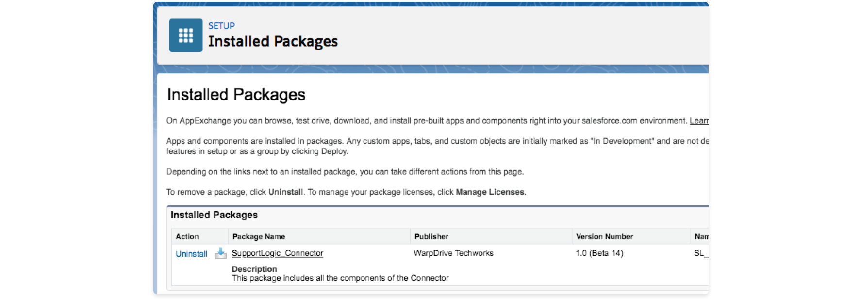Image resolution: width=861 pixels, height=300 pixels.
Task: Click the Installed Packages title in Setup header
Action: [273, 42]
